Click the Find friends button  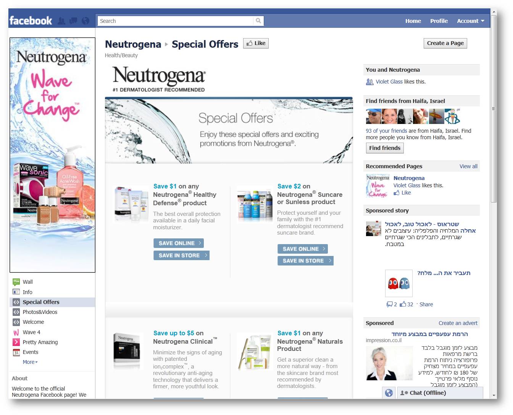385,148
